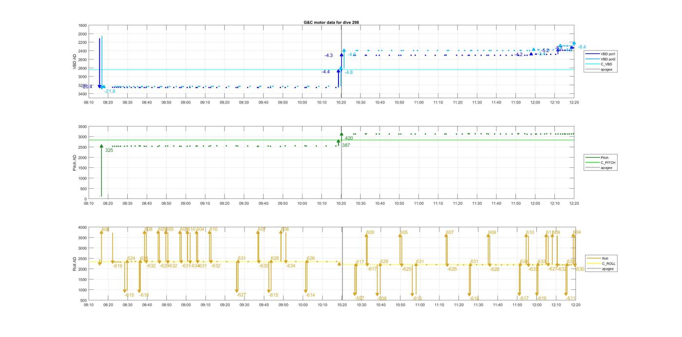Screen dimensions: 682x337
Task: Click the "-5.2" annotation in the VBD plot
Action: pos(545,51)
